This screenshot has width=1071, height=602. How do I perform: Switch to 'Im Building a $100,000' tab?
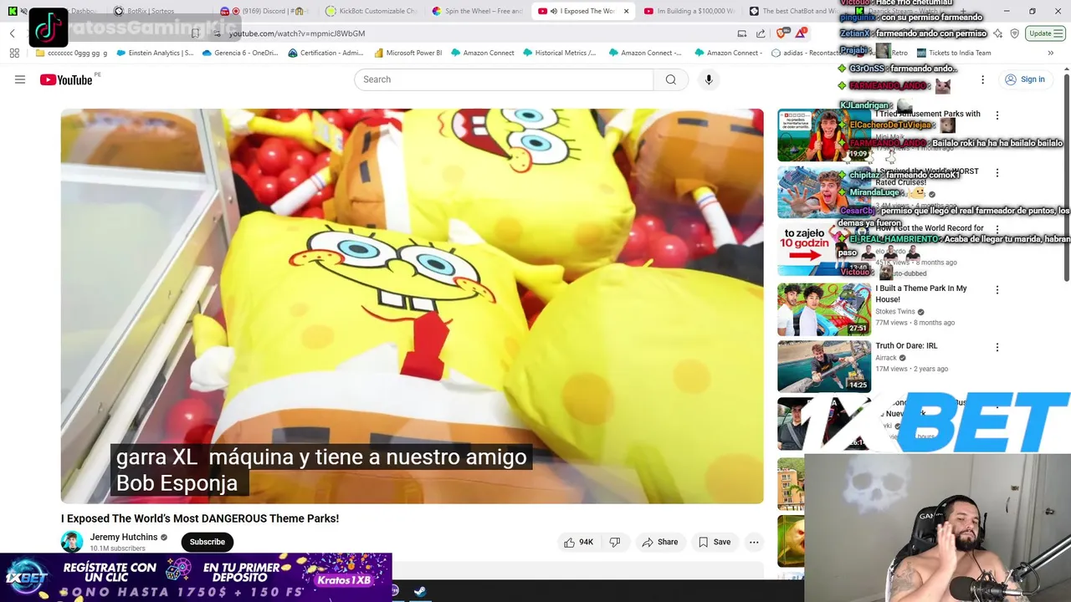tap(689, 11)
